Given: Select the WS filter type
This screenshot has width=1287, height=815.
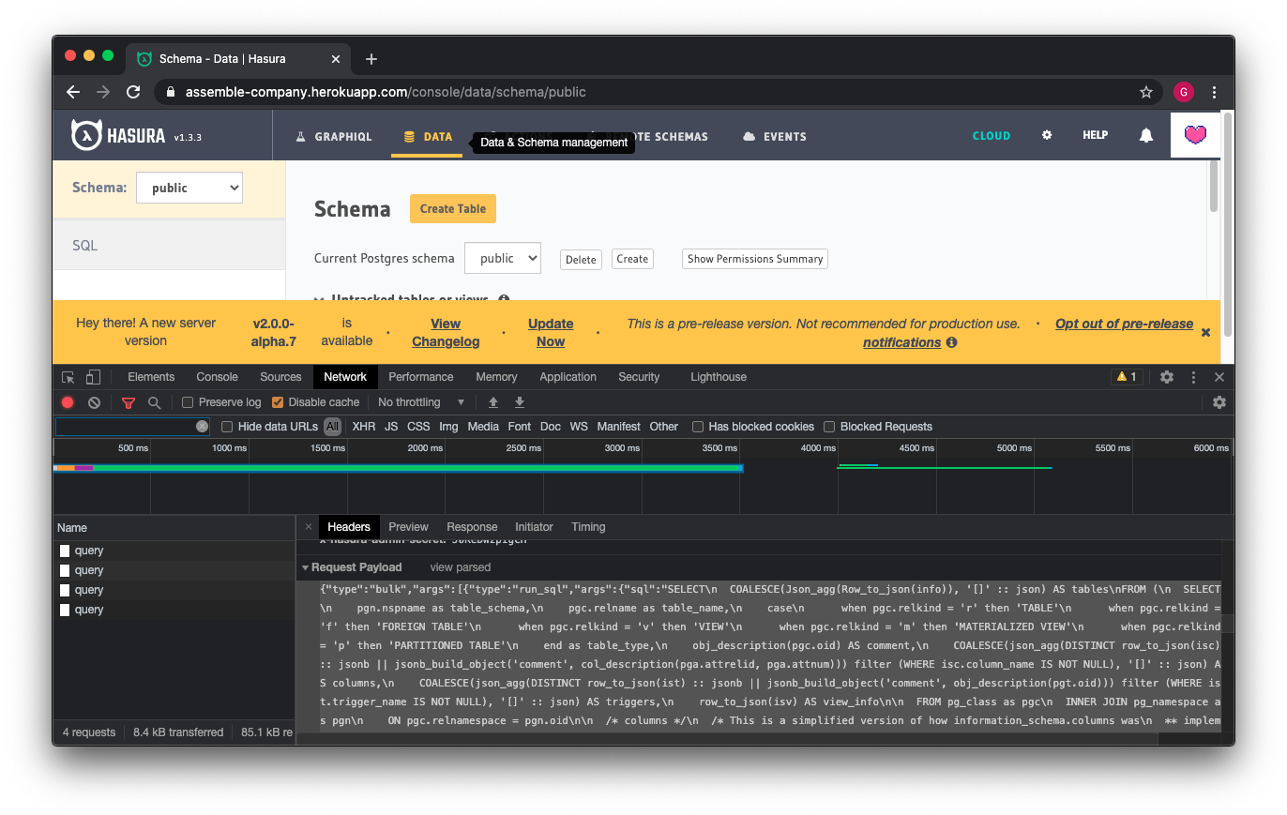Looking at the screenshot, I should pos(579,427).
